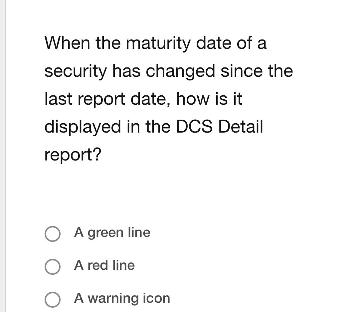Click the circle next to 'A green line'

(53, 234)
